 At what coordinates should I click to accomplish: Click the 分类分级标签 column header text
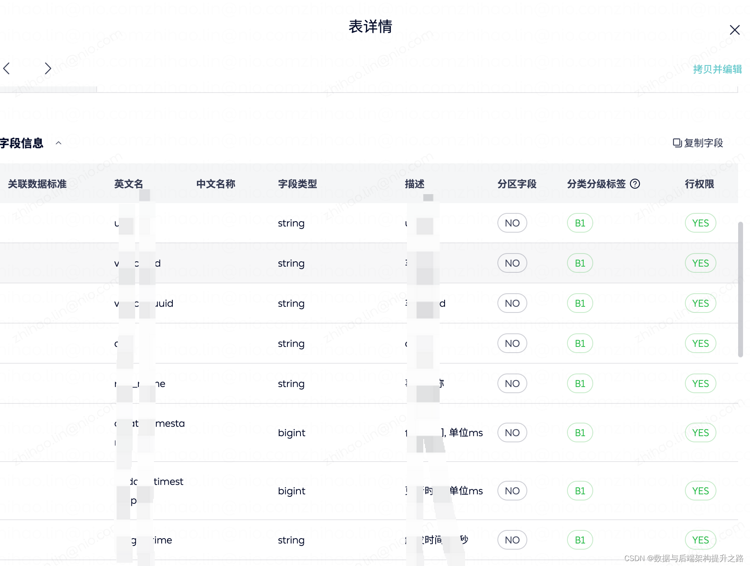(x=596, y=184)
